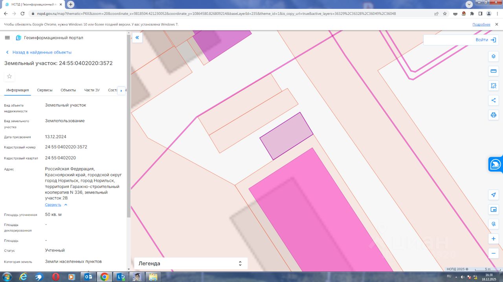Image resolution: width=503 pixels, height=282 pixels.
Task: Select the ruler measurement tool
Action: 494,71
